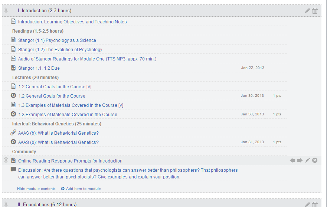Remove the Online Reading Response Prompts item
This screenshot has height=207, width=327.
click(x=315, y=160)
